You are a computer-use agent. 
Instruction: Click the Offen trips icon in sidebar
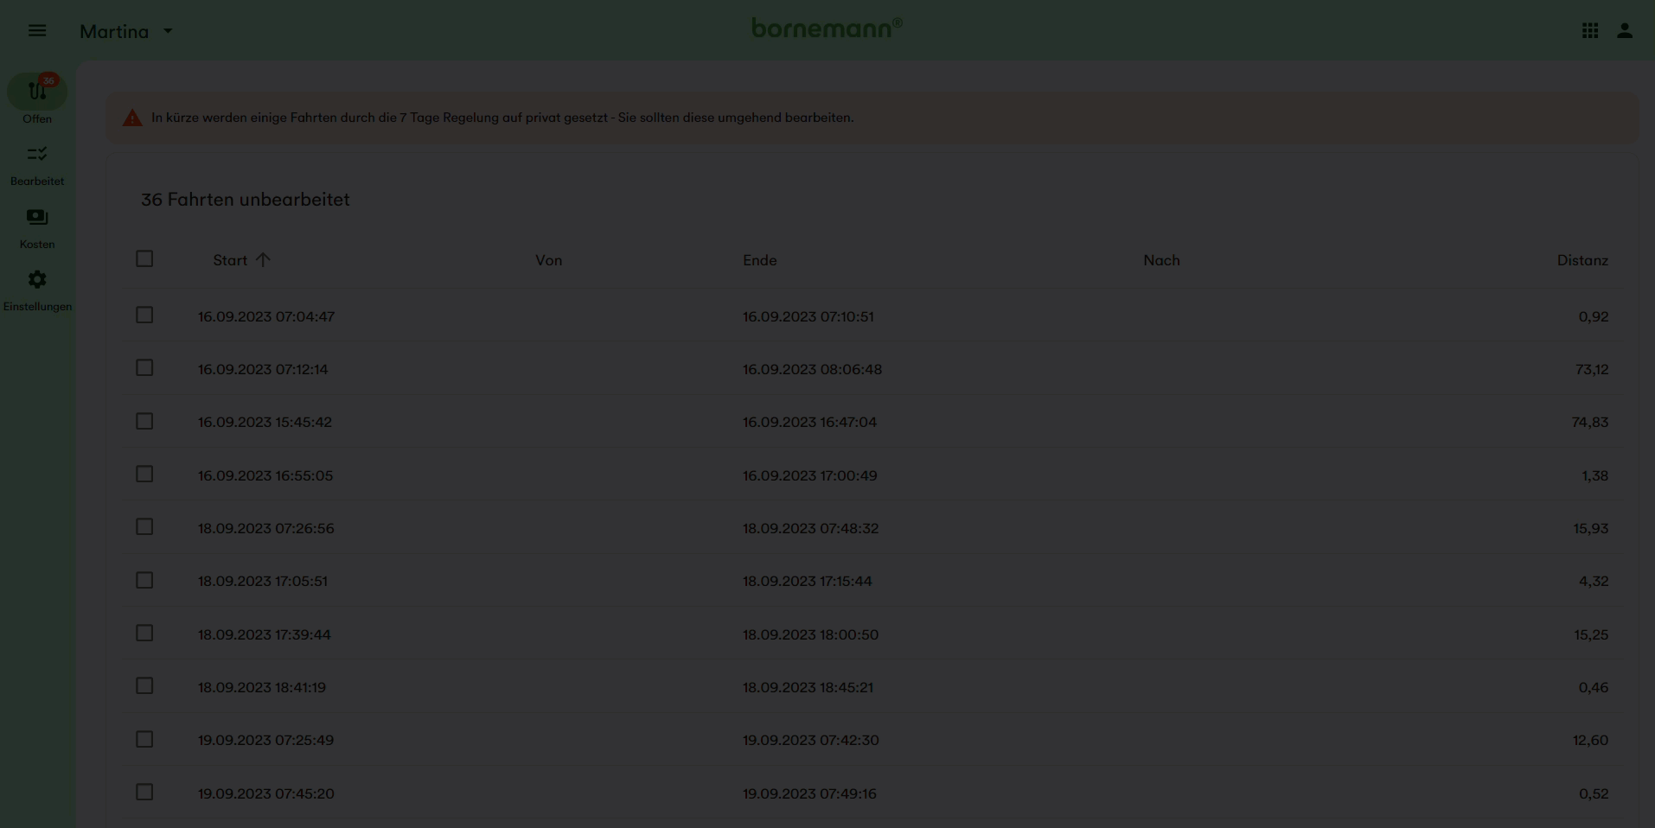click(x=37, y=92)
